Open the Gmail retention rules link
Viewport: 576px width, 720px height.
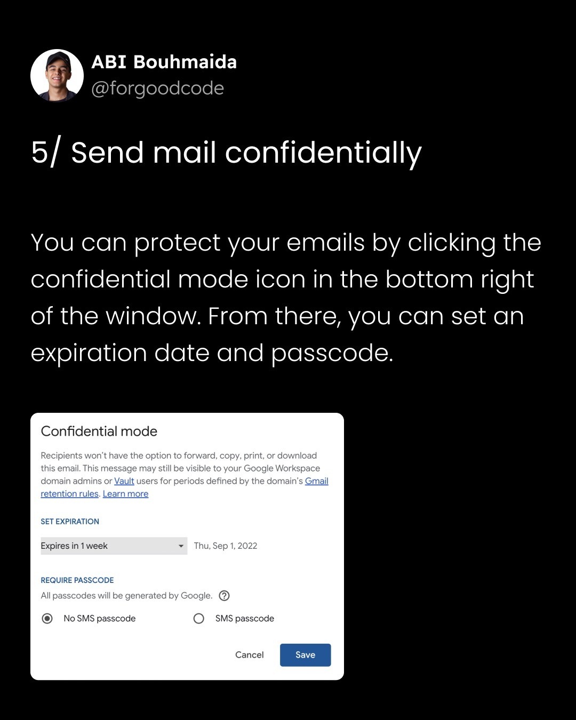tap(69, 494)
